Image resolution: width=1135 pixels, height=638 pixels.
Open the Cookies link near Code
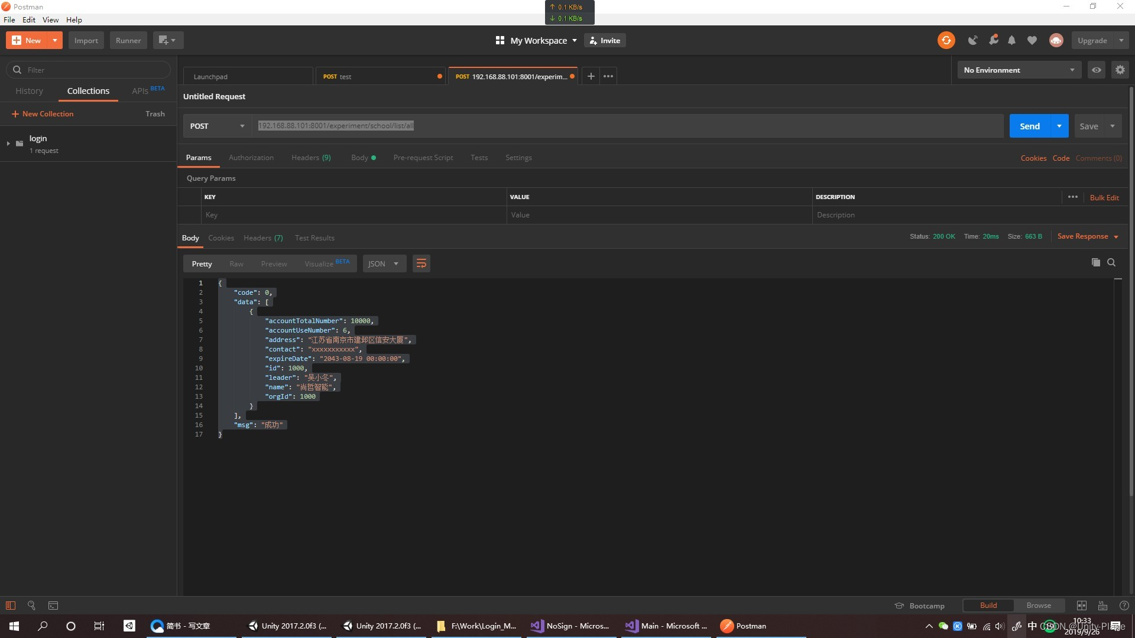click(1033, 158)
